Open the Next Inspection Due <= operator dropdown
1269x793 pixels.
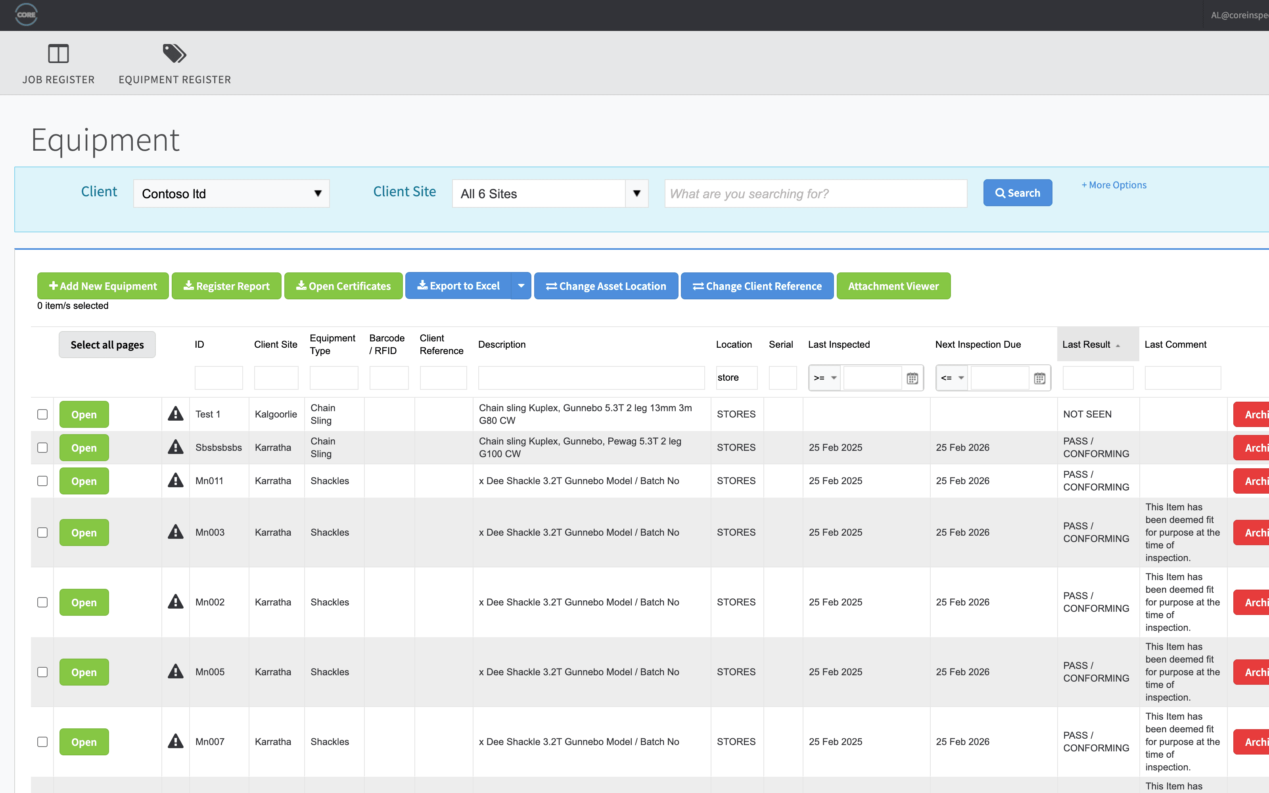click(952, 377)
